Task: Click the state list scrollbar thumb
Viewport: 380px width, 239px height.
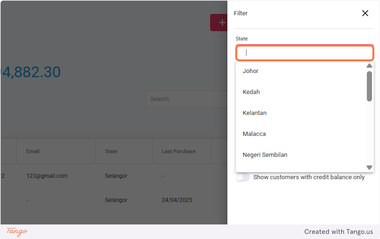Action: (x=369, y=86)
